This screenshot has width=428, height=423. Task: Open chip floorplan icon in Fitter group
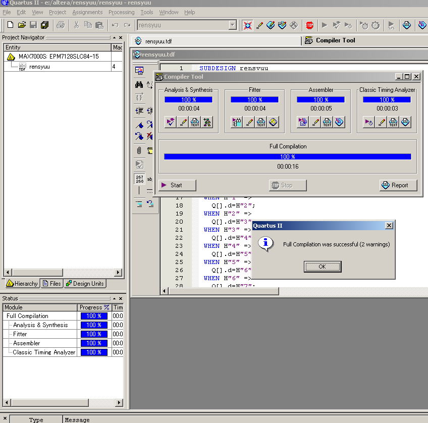(x=273, y=122)
